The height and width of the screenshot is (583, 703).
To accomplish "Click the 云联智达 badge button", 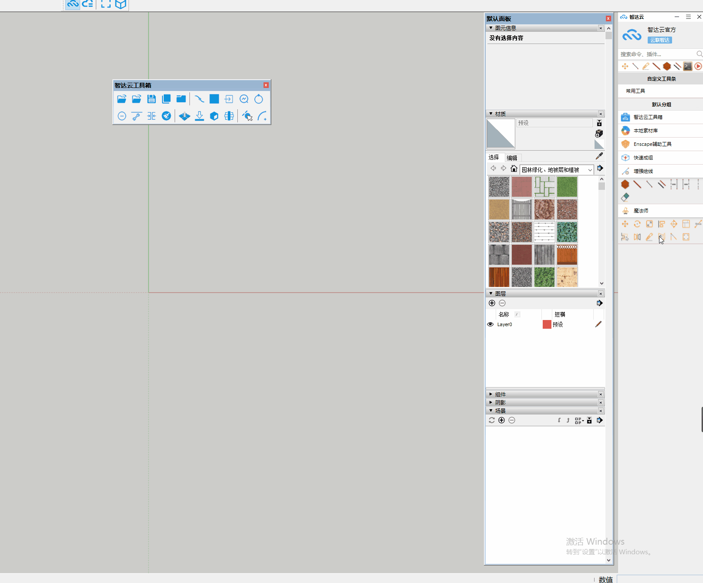I will pyautogui.click(x=659, y=40).
